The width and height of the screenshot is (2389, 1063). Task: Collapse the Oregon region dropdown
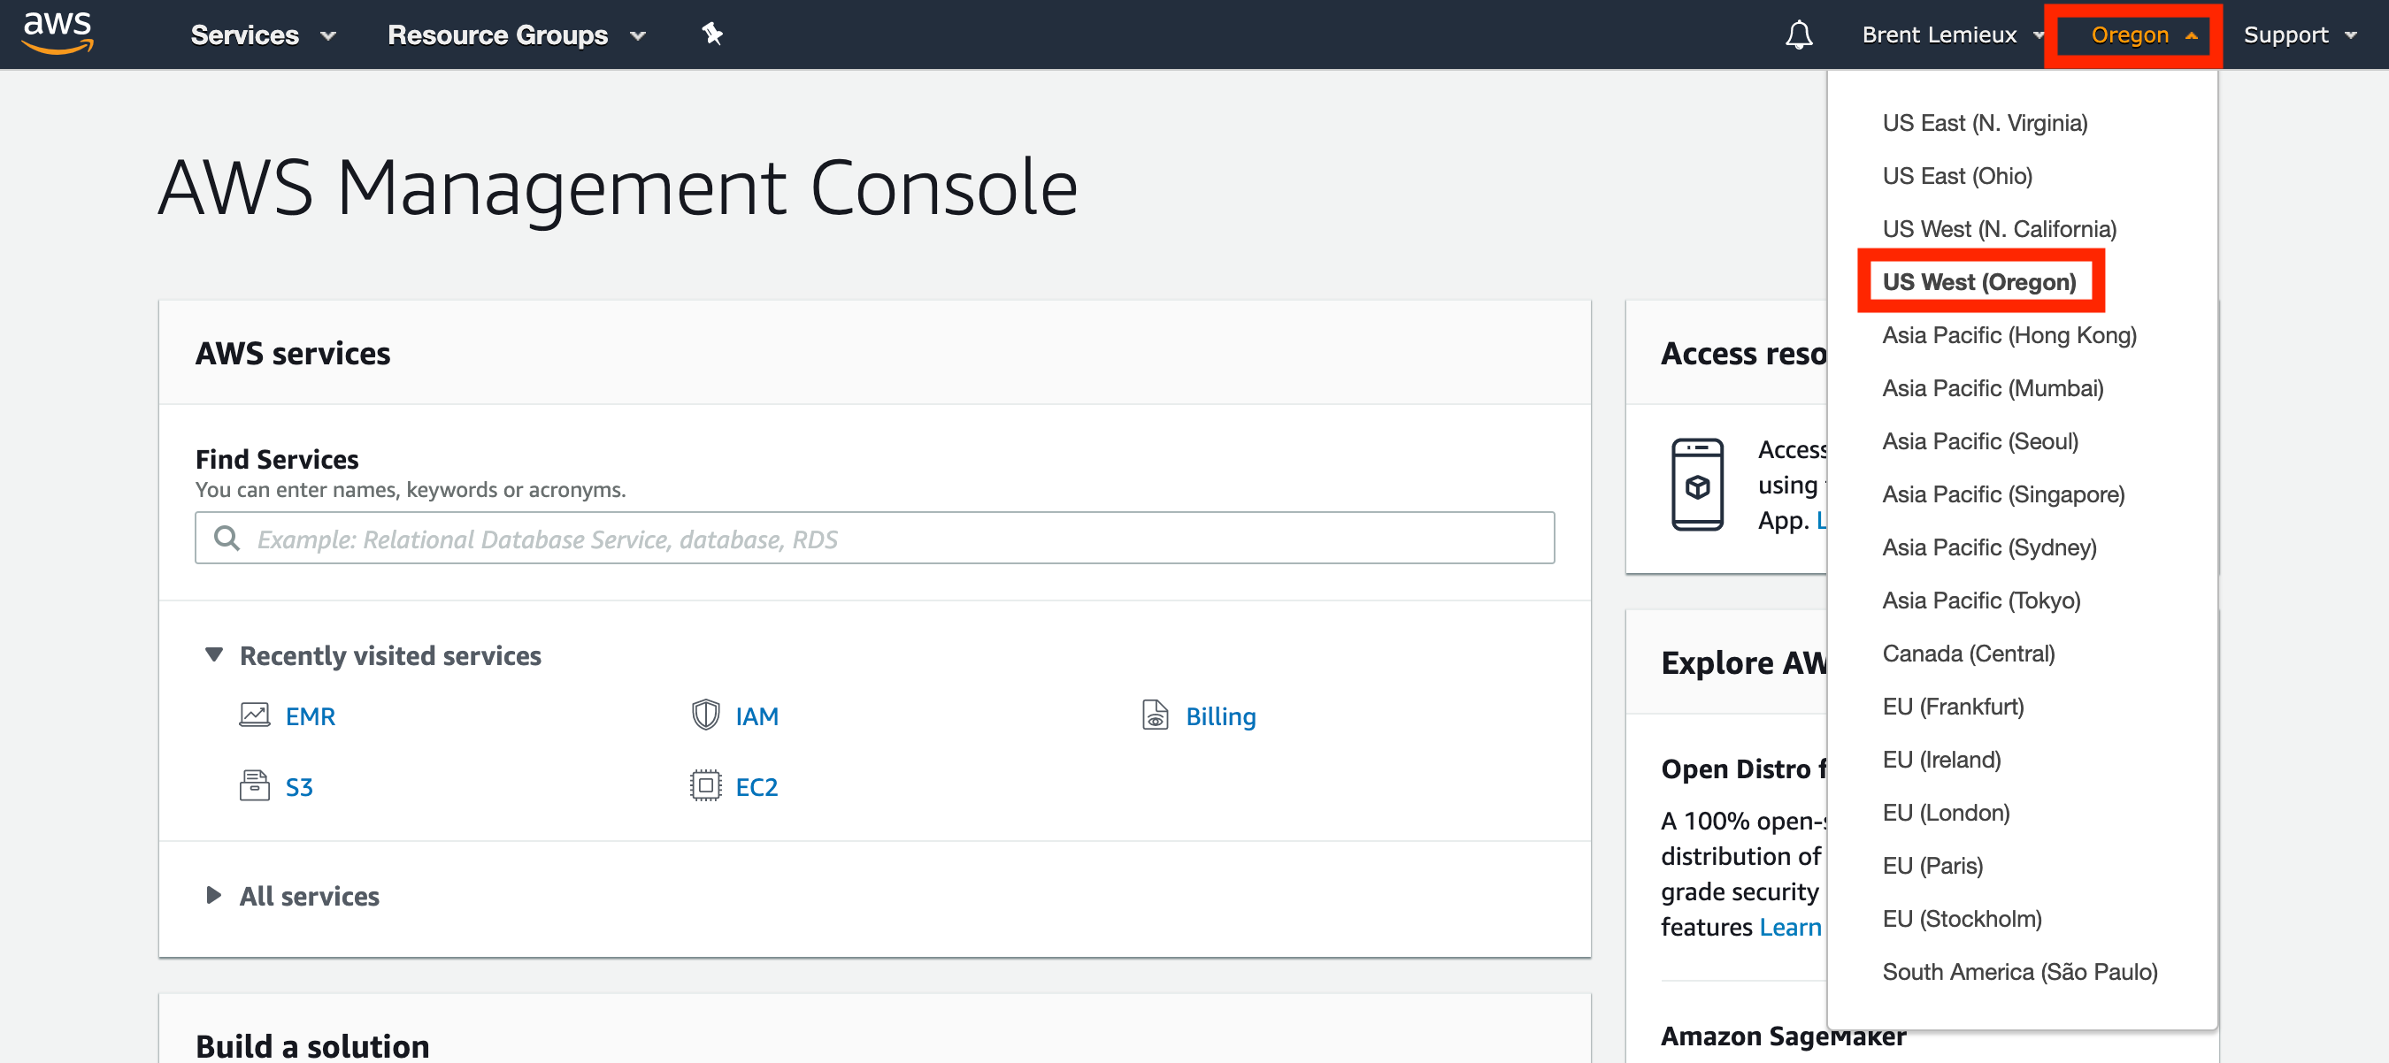pos(2142,35)
